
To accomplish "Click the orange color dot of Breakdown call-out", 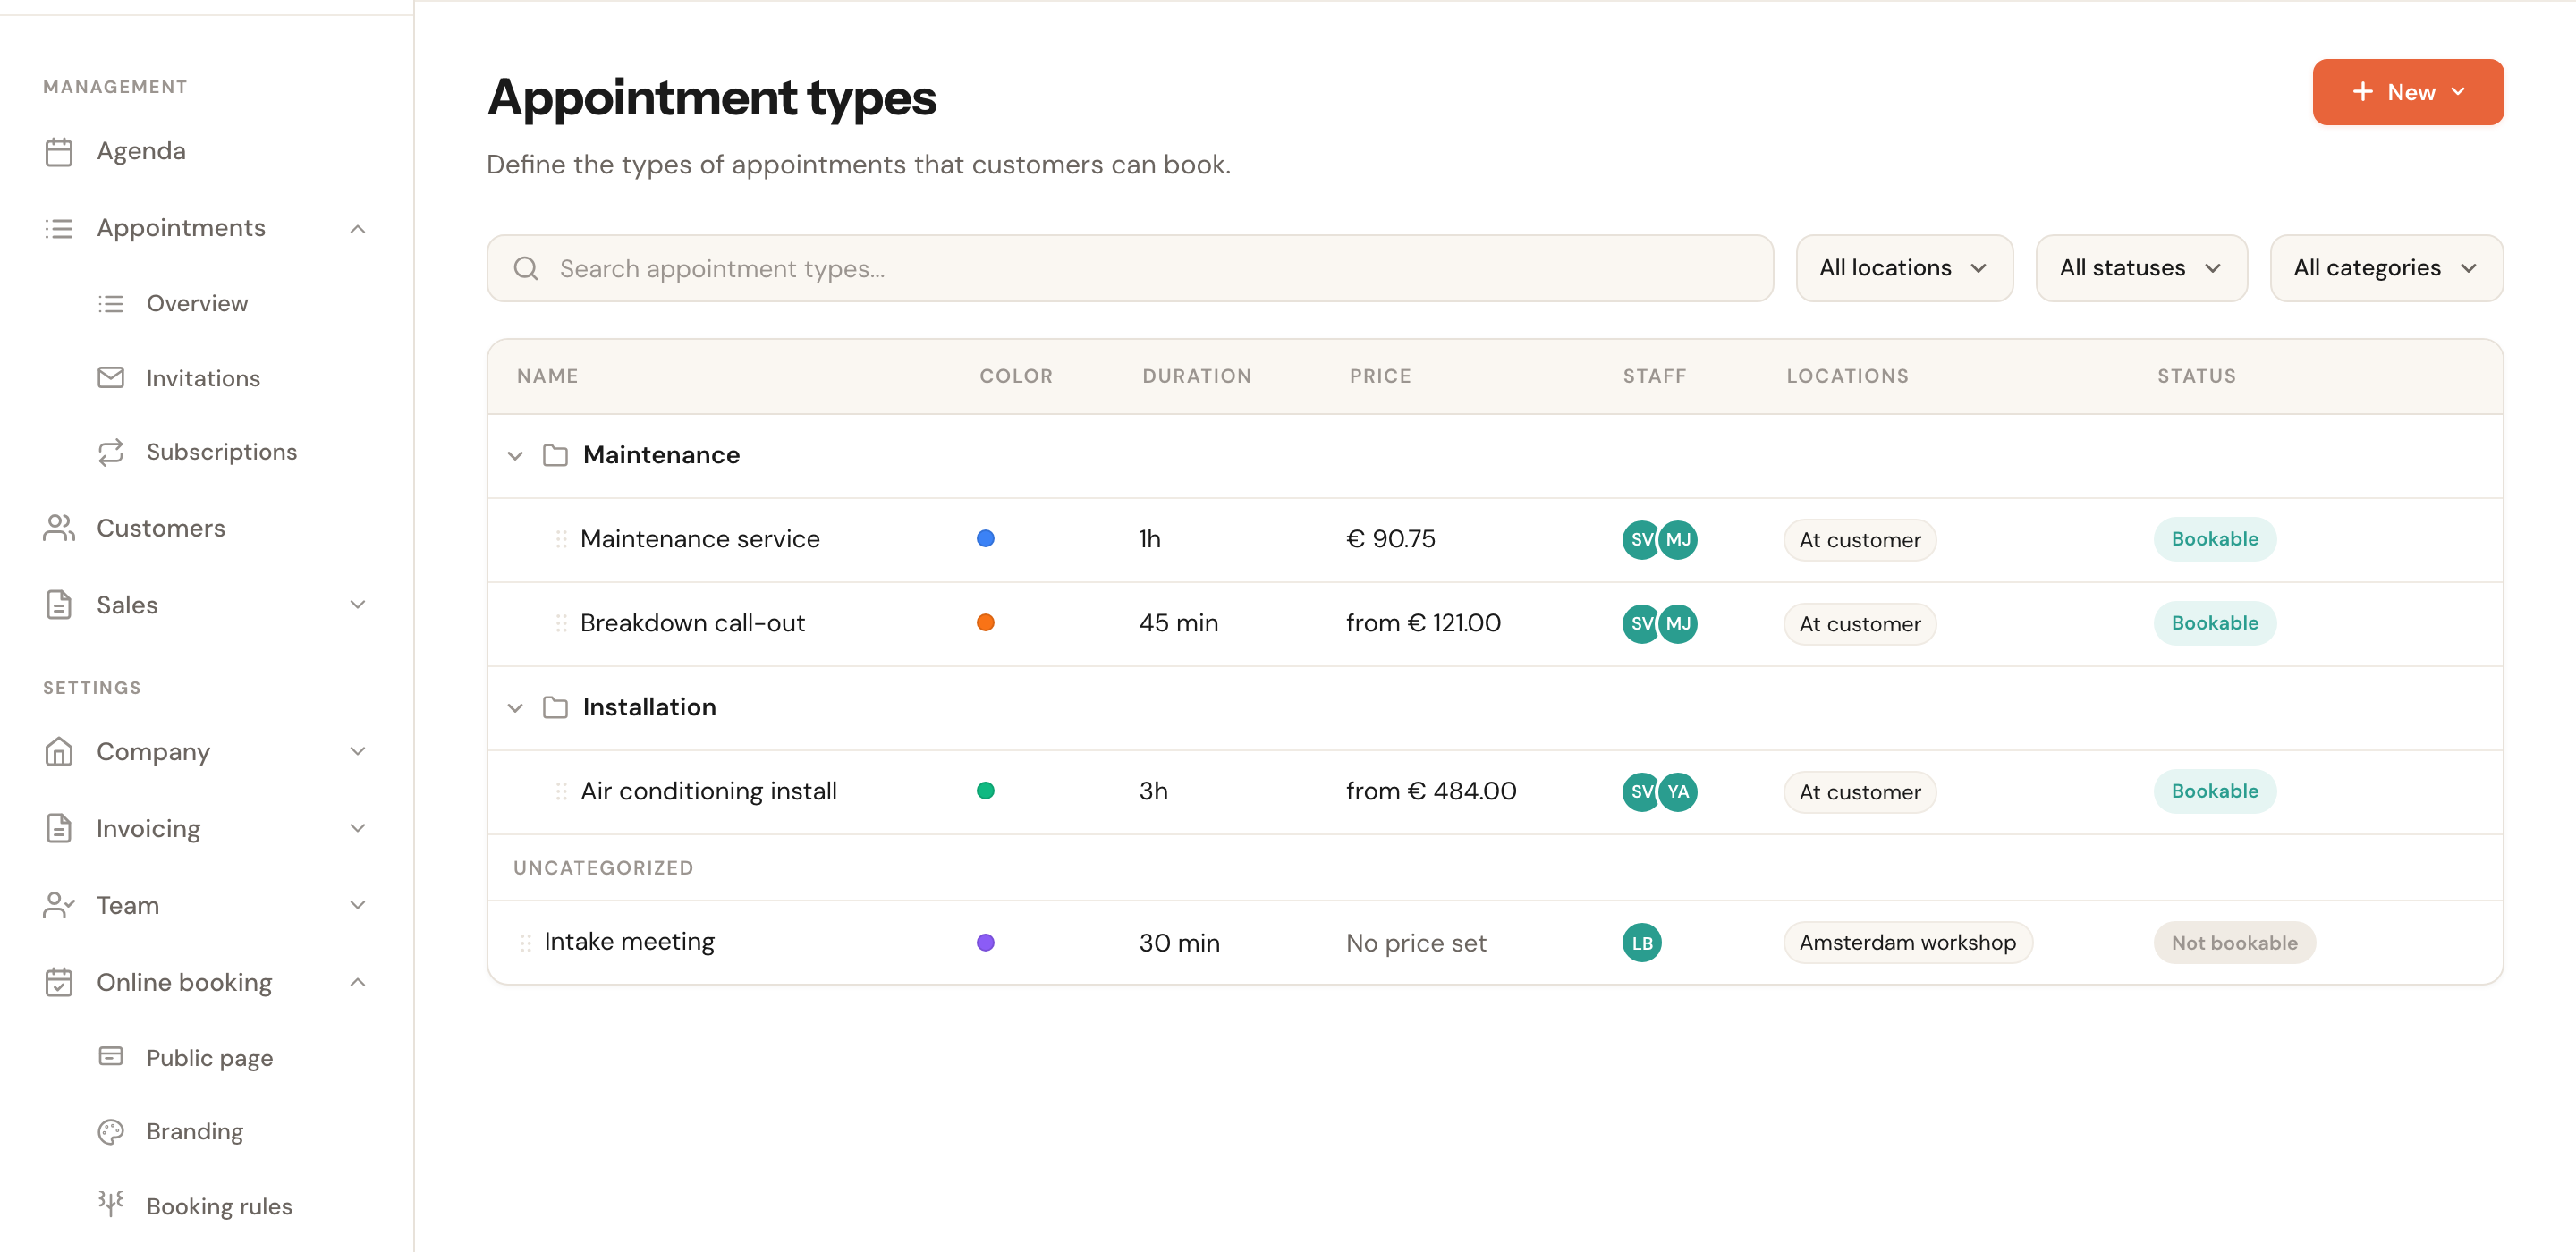I will click(x=985, y=623).
